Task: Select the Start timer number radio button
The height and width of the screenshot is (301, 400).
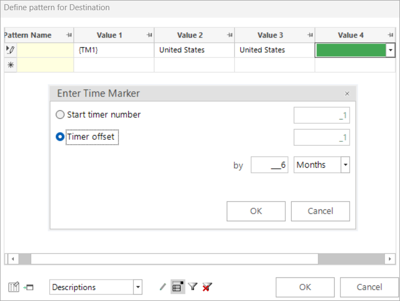Action: click(x=60, y=115)
